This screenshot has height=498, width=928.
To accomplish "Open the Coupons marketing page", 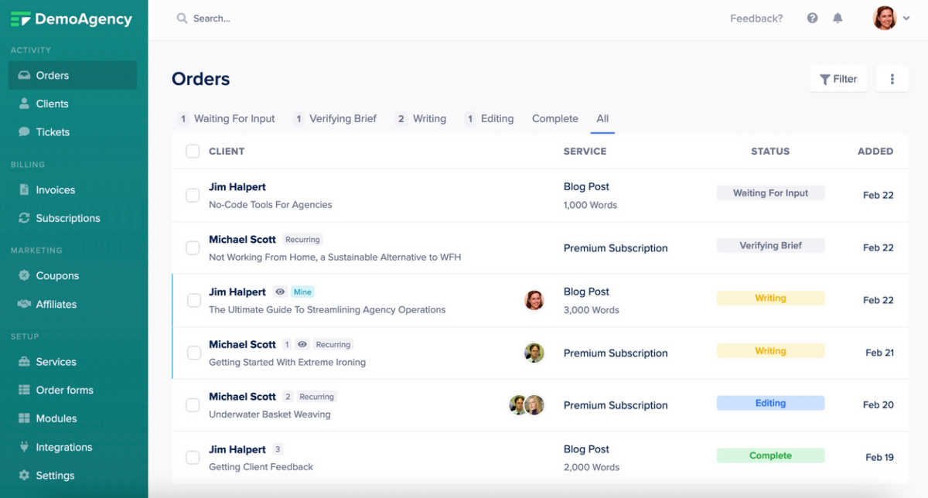I will [x=57, y=275].
